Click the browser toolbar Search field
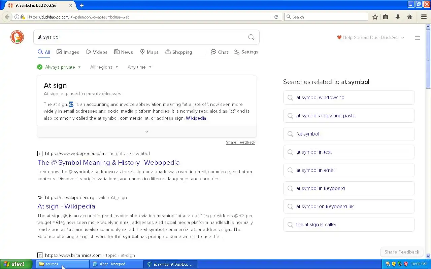This screenshot has width=431, height=269. pos(326,17)
